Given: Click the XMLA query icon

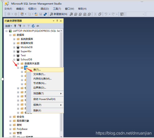Looking at the screenshot, I should click(x=85, y=14).
